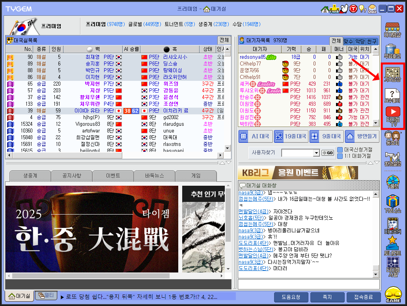Screen dimensions: 407x306
Task: Click chat user 뇌호흡(5단) link
Action: [251, 218]
